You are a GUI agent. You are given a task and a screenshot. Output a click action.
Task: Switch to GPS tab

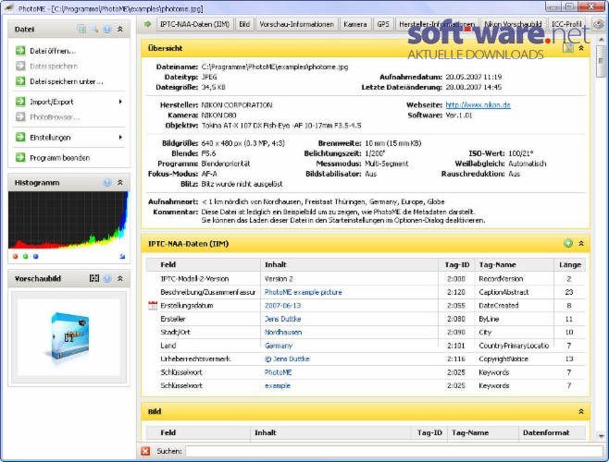tap(383, 24)
